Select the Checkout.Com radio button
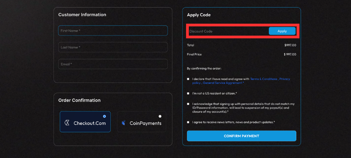 coord(104,116)
